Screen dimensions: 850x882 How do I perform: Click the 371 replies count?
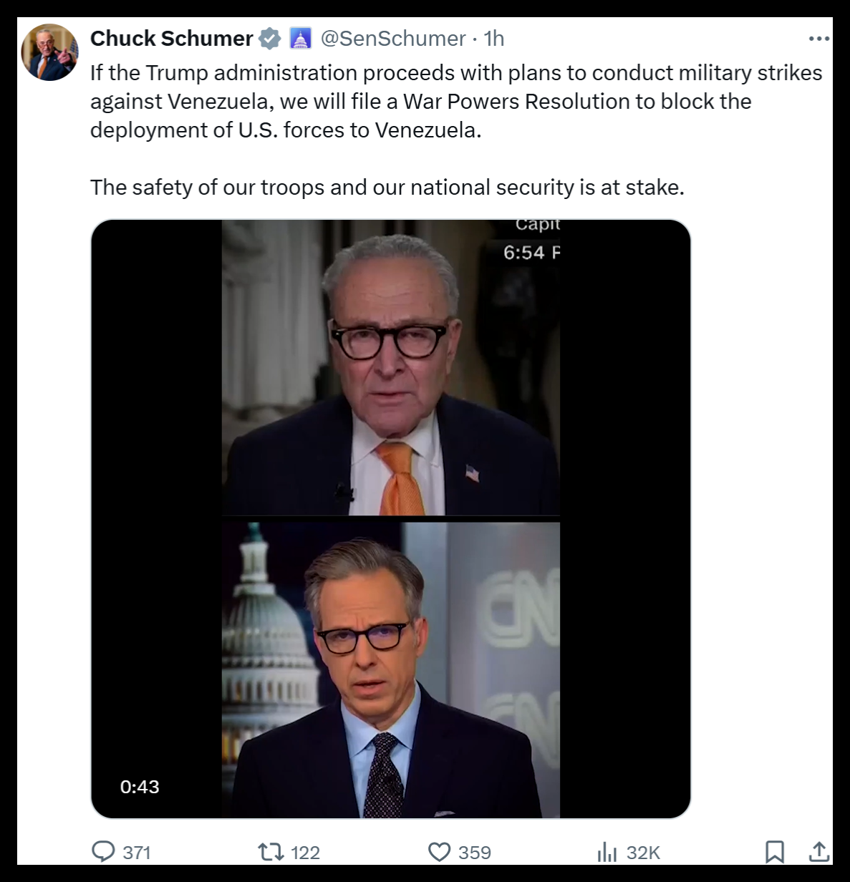click(x=137, y=852)
